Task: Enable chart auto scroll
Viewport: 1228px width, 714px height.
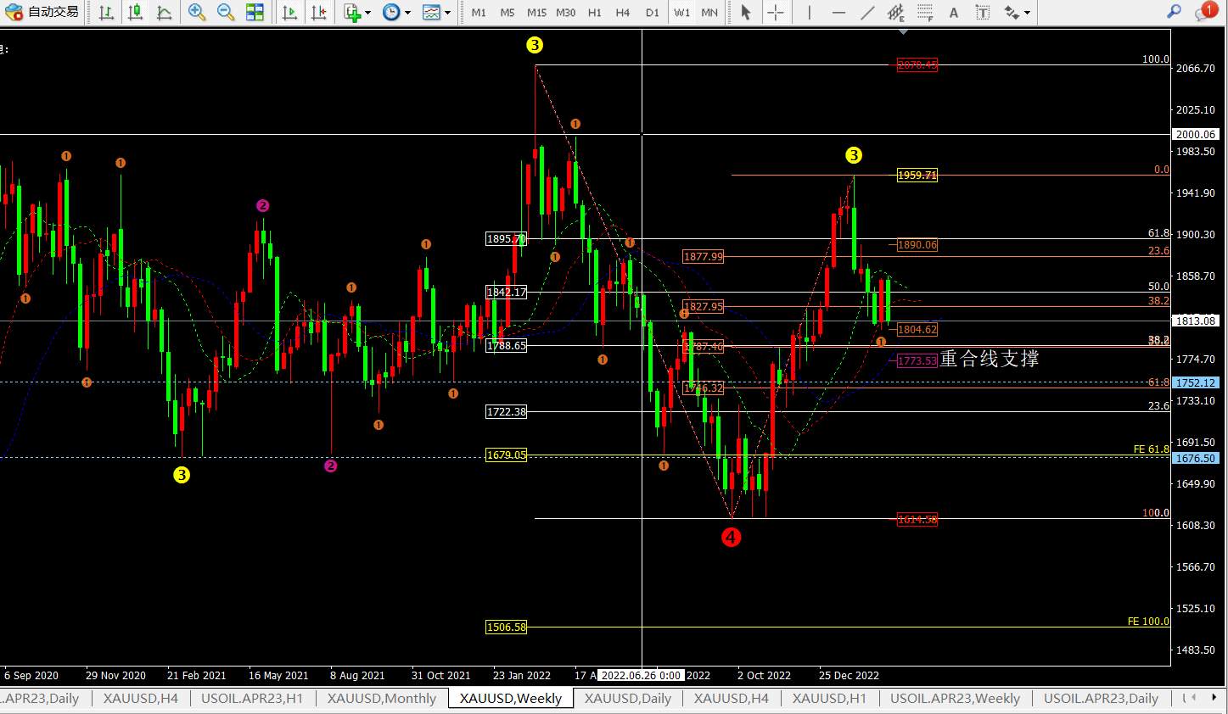Action: tap(289, 12)
